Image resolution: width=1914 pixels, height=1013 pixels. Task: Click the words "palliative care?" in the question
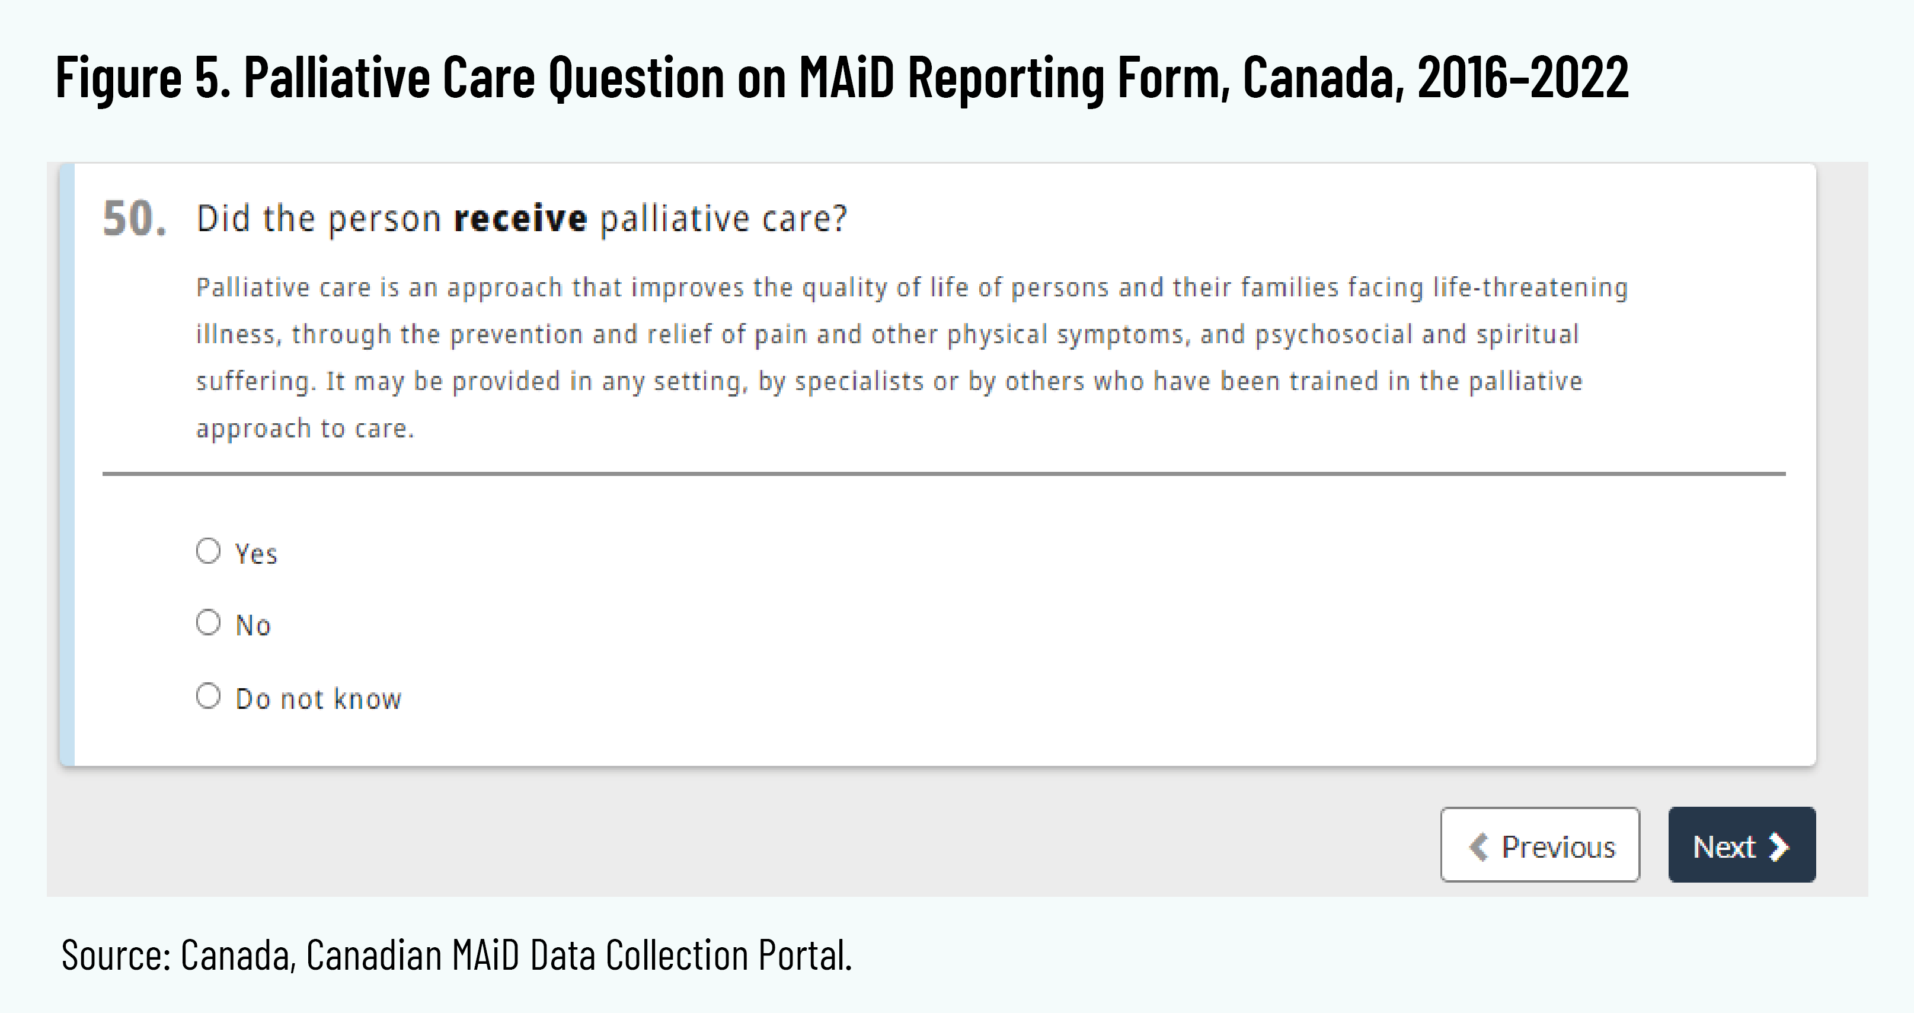click(724, 219)
